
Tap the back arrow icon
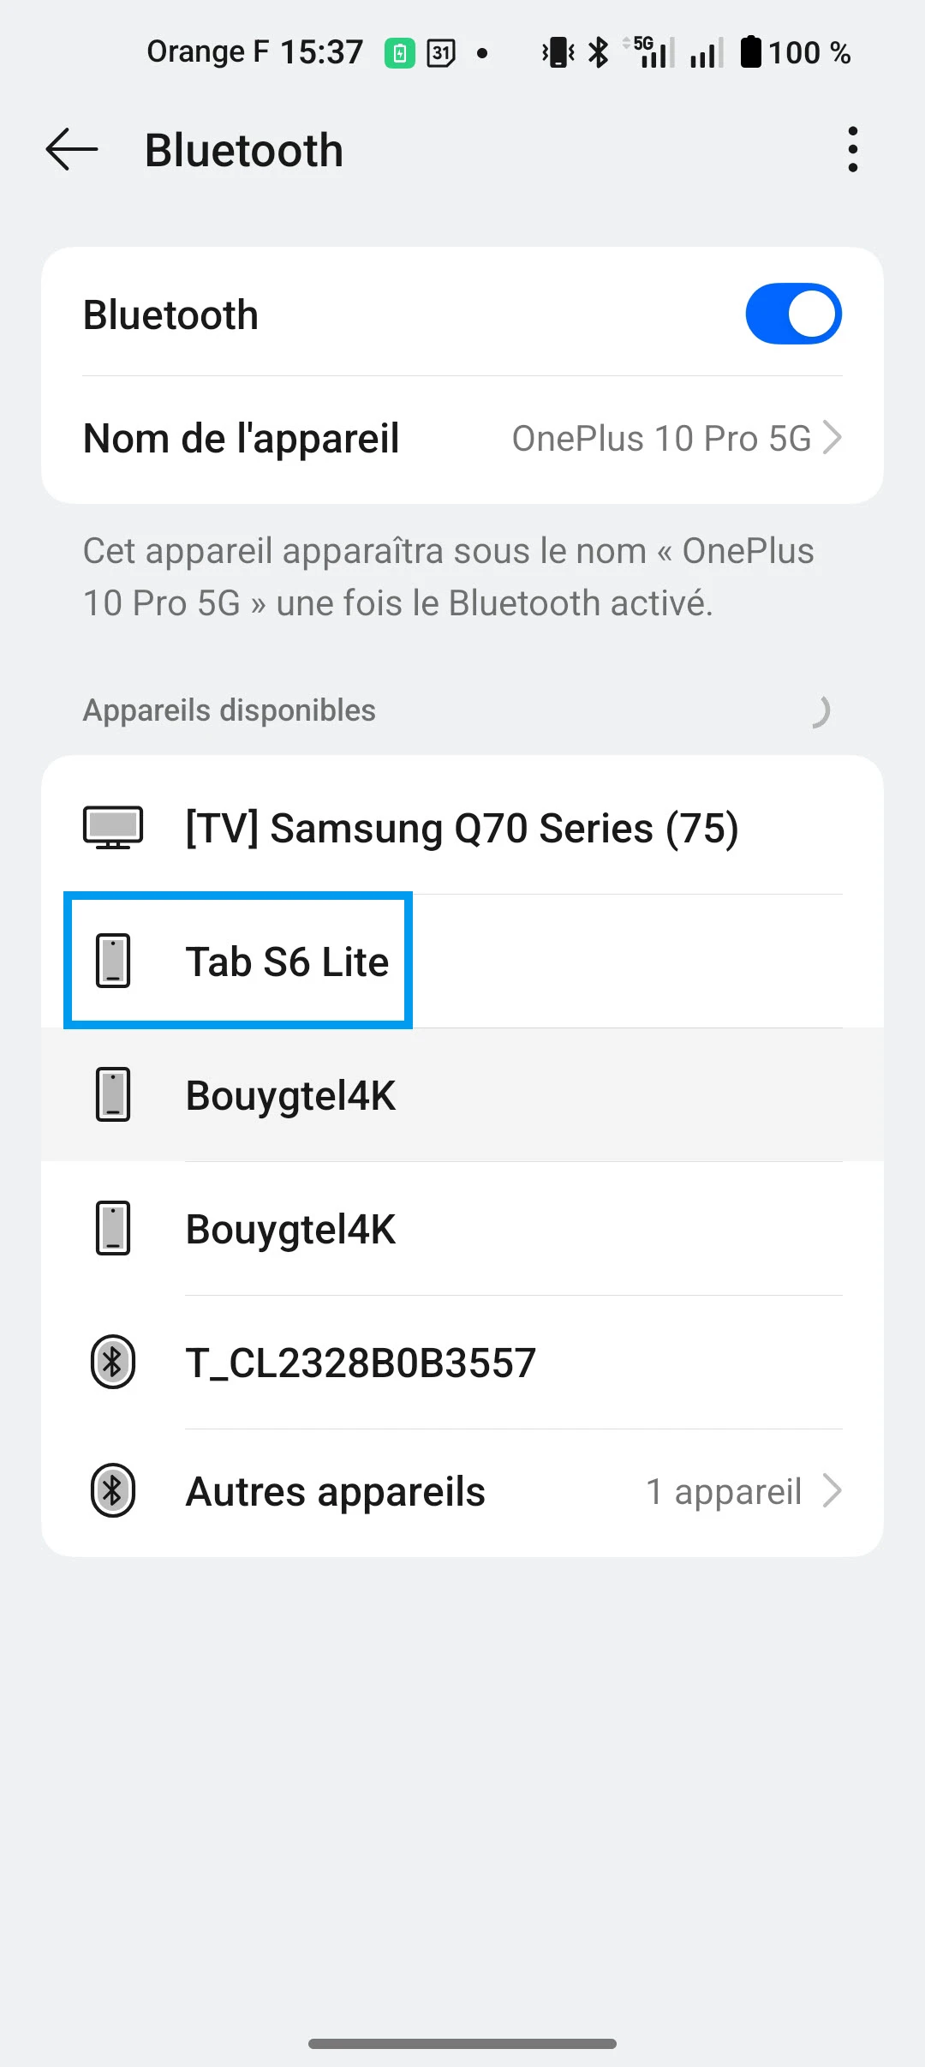click(x=72, y=150)
